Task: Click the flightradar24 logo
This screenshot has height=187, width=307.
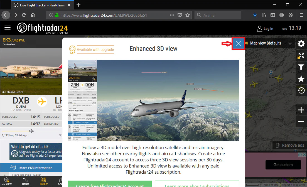Action: pos(43,28)
